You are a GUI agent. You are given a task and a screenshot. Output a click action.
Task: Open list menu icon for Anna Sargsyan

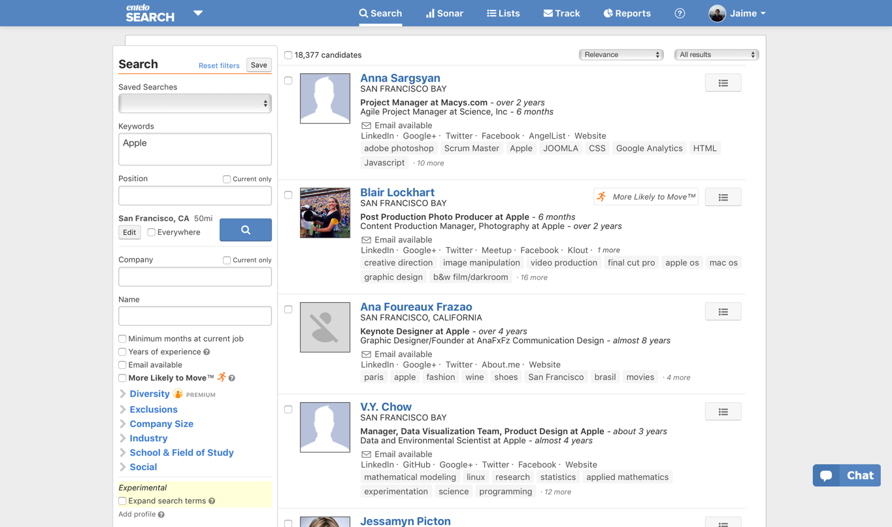723,83
